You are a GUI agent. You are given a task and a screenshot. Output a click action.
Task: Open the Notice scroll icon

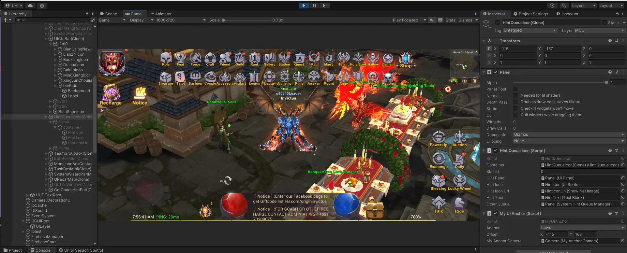pyautogui.click(x=140, y=96)
